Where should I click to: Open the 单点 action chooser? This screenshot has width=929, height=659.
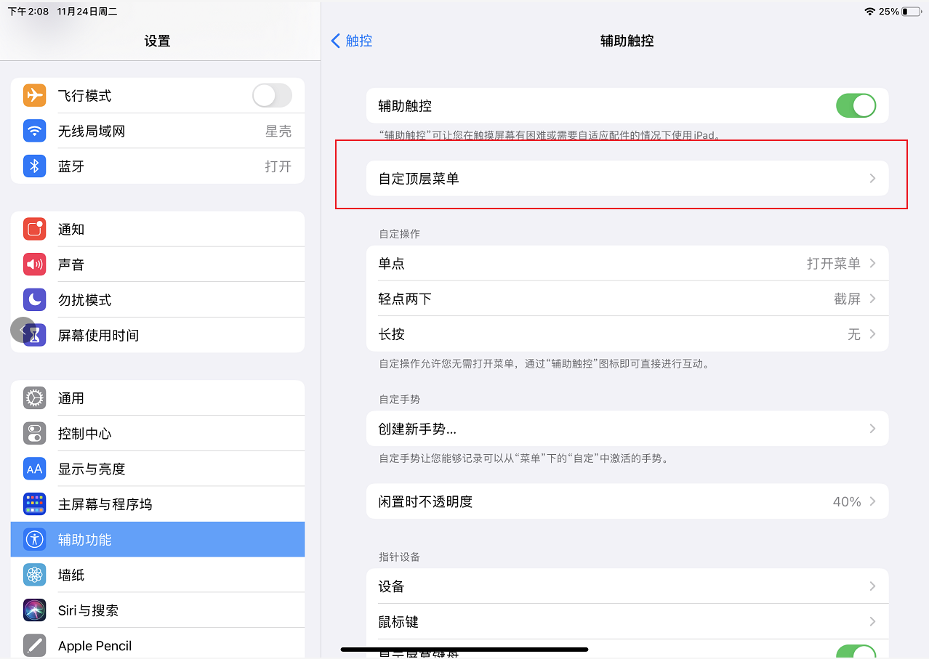[x=627, y=263]
